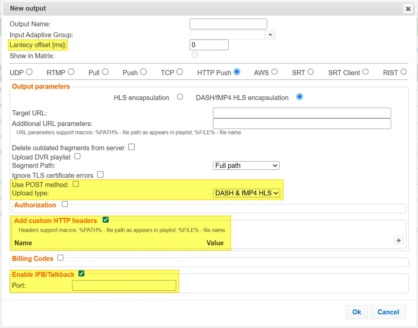The width and height of the screenshot is (418, 328).
Task: Select the HTTP Push radio button
Action: pyautogui.click(x=237, y=72)
